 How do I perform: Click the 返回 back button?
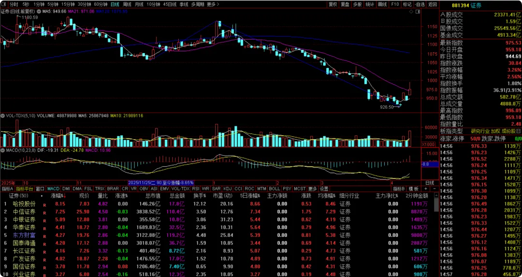(x=433, y=4)
